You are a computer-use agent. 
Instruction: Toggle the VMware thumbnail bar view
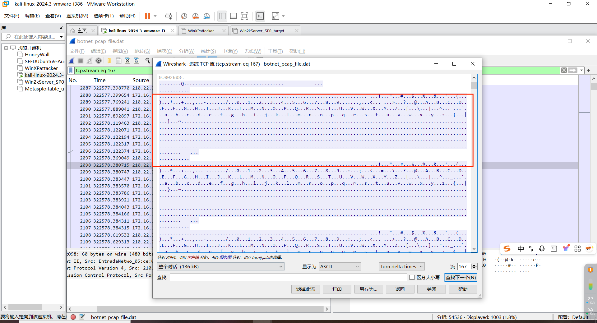click(233, 16)
